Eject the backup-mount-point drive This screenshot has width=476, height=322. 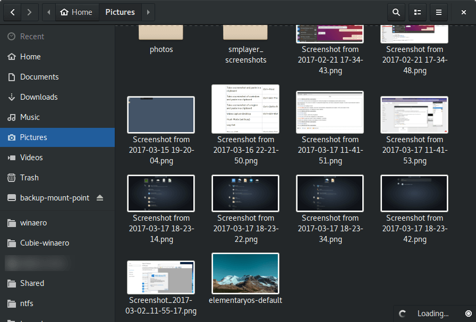(x=101, y=198)
